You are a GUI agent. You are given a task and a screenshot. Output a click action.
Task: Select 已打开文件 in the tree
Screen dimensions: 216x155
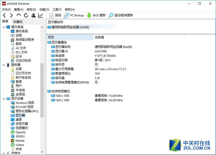pos(21,73)
